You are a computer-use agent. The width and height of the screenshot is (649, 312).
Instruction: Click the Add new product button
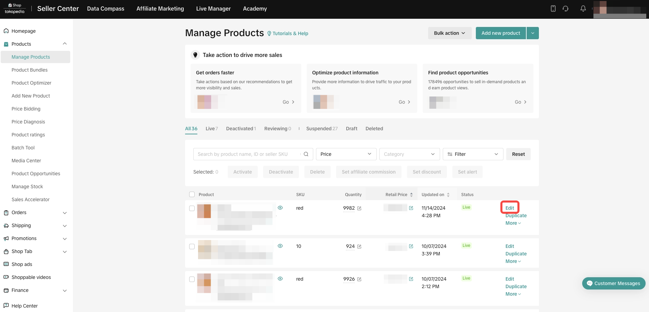click(x=500, y=33)
